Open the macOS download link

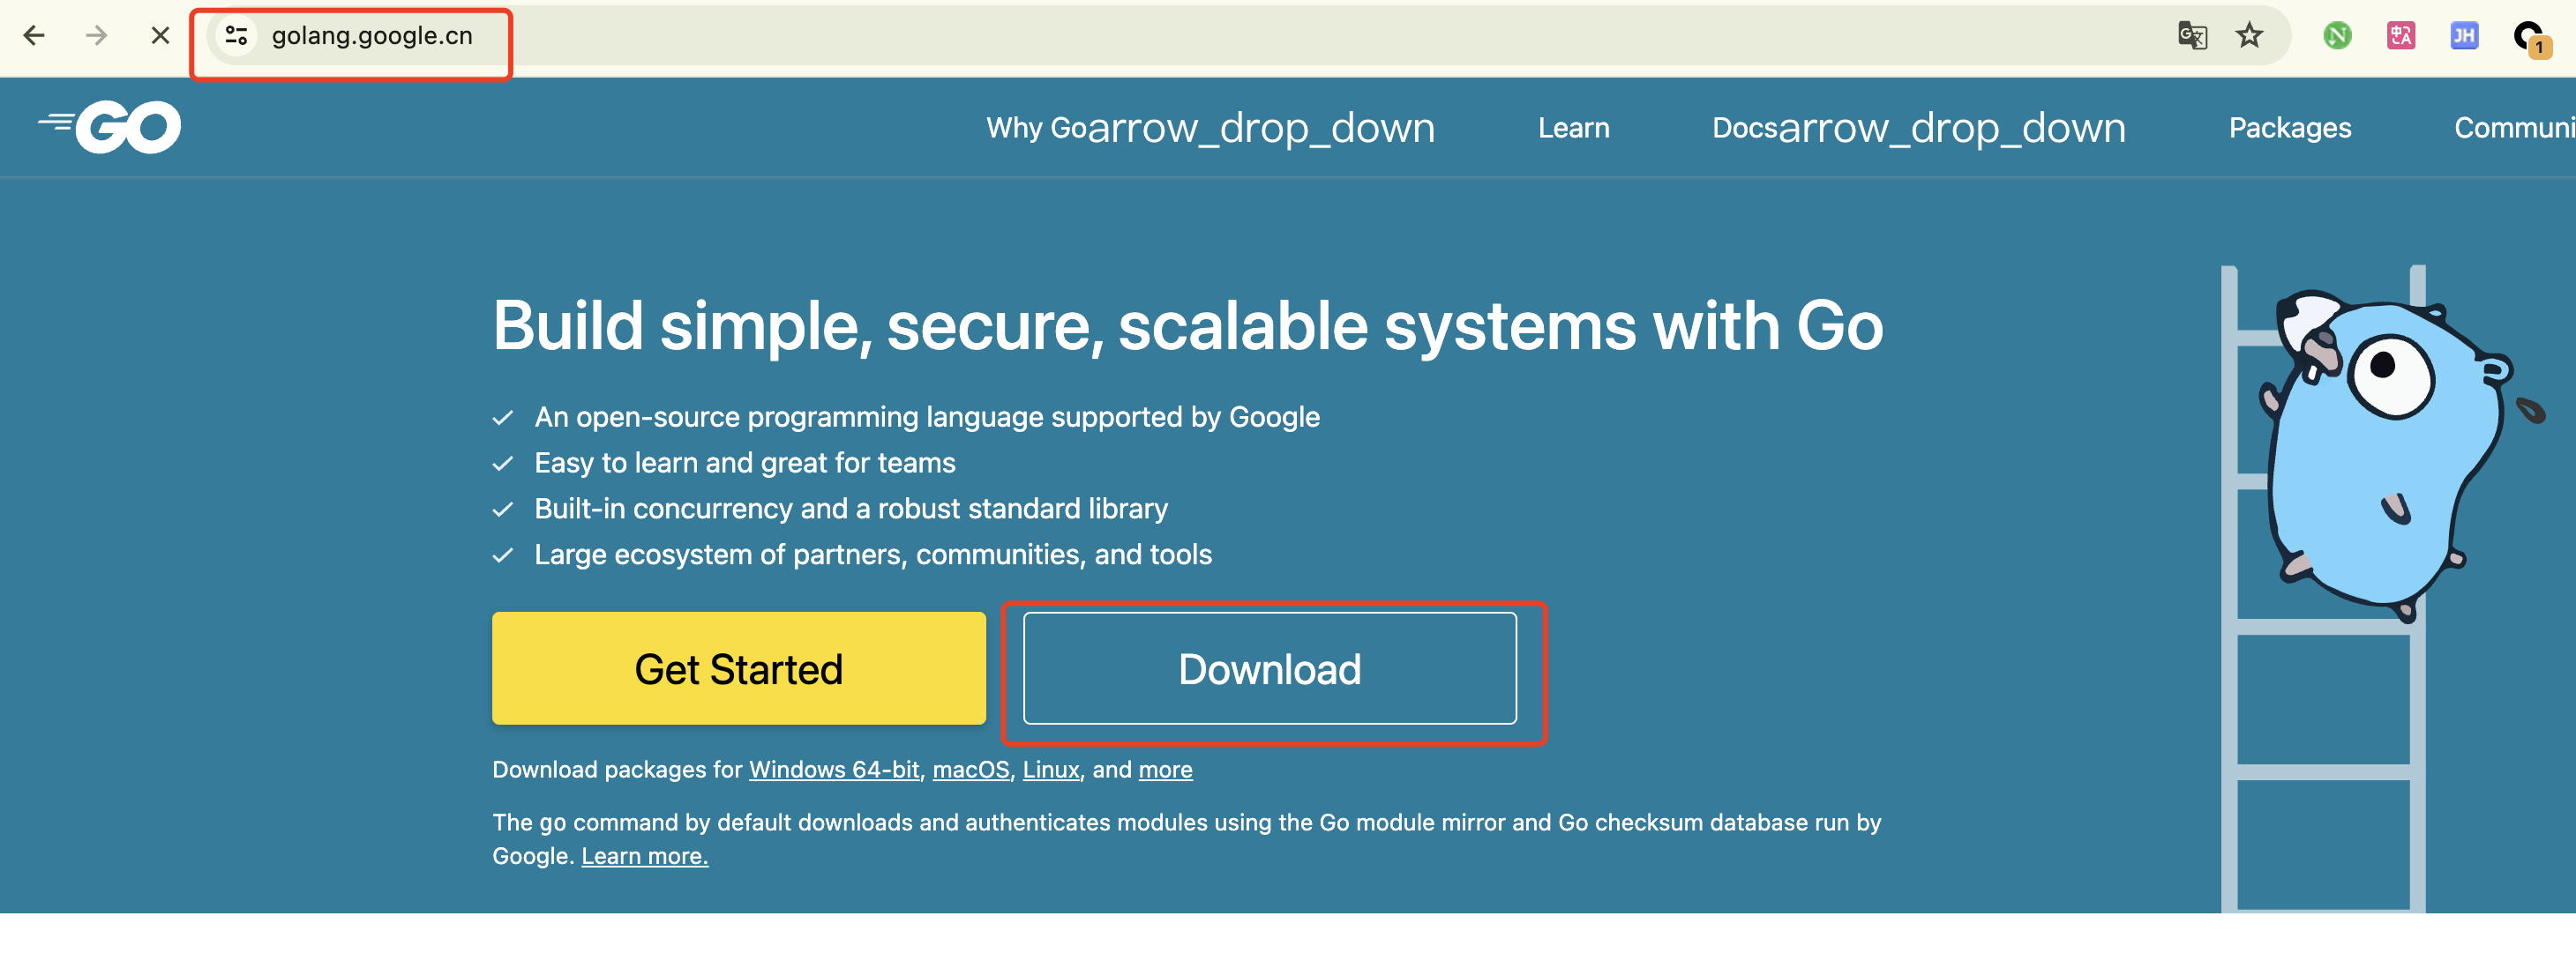tap(970, 770)
